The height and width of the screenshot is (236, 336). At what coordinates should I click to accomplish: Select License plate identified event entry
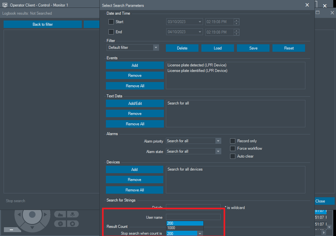coord(197,71)
